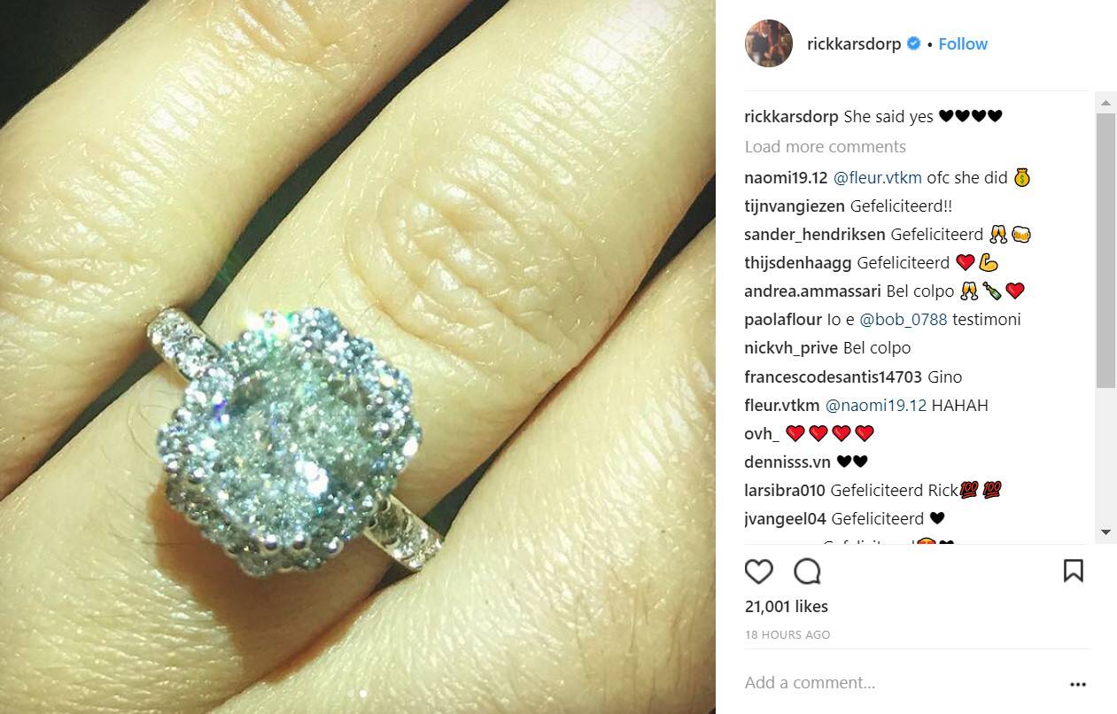Screen dimensions: 1117x714
Task: Click the engagement ring photo
Action: [357, 357]
